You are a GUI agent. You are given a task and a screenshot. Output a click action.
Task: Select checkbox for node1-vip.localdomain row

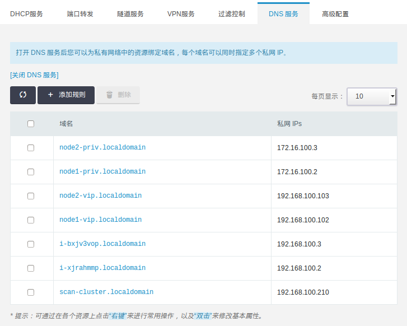click(x=31, y=220)
